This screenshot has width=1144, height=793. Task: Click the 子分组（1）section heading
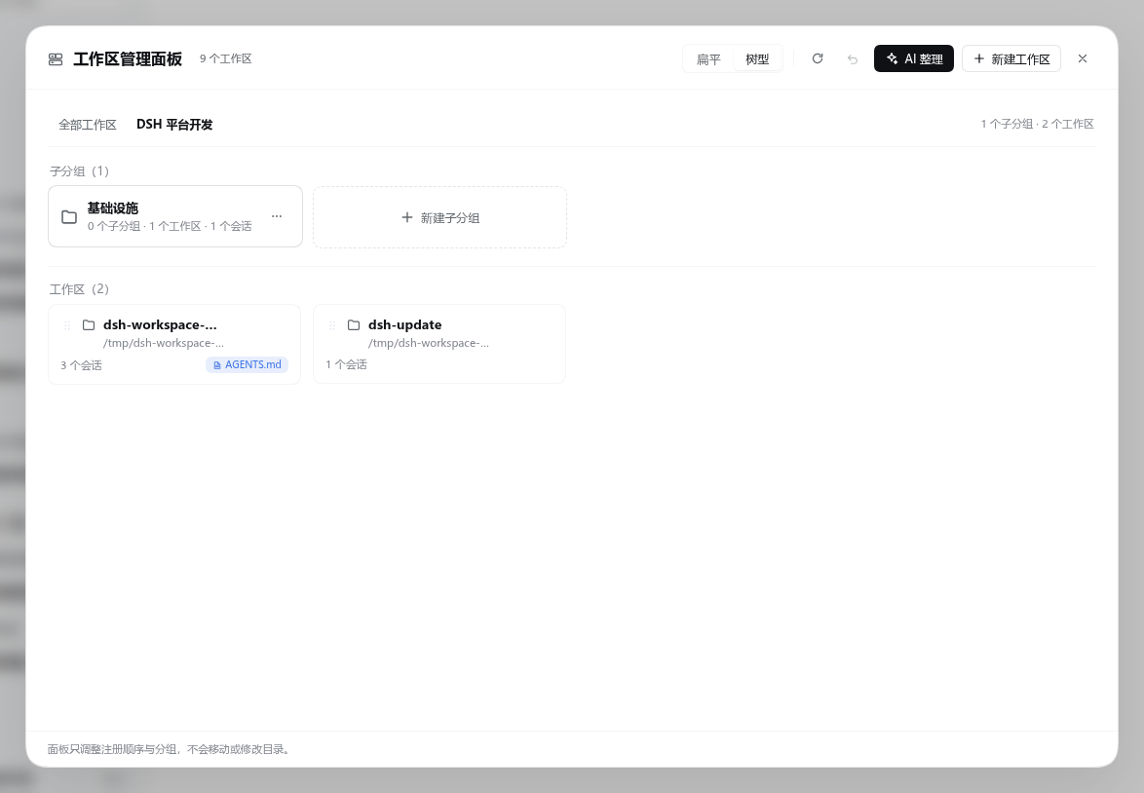pyautogui.click(x=80, y=171)
